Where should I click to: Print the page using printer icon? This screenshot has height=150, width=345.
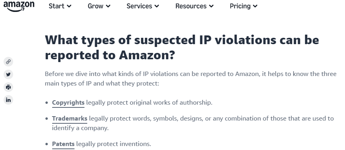pos(8,87)
